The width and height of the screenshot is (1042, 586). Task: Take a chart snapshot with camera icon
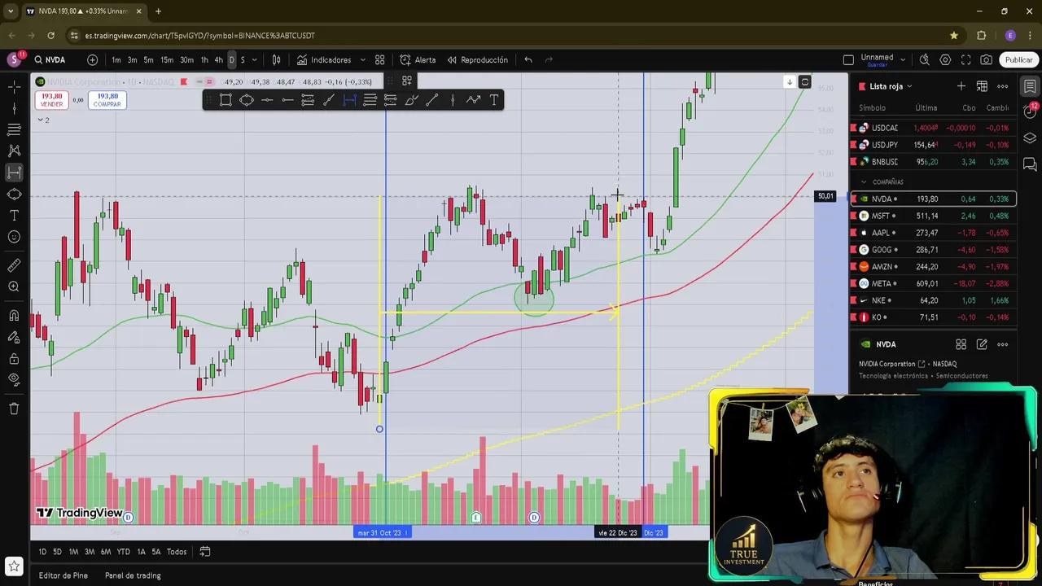[x=987, y=59]
